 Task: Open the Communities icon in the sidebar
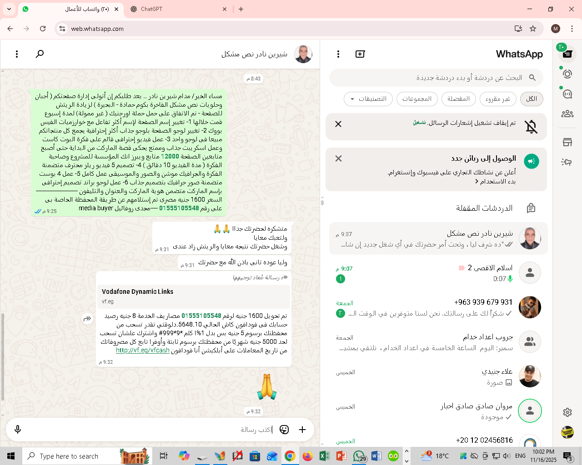tap(567, 113)
